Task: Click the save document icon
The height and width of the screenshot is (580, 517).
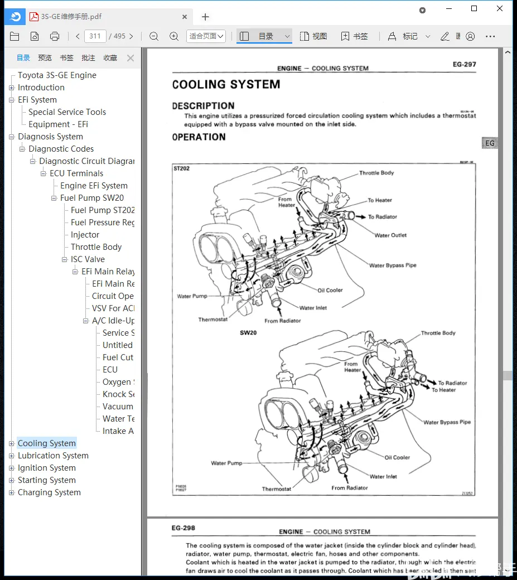Action: 35,36
